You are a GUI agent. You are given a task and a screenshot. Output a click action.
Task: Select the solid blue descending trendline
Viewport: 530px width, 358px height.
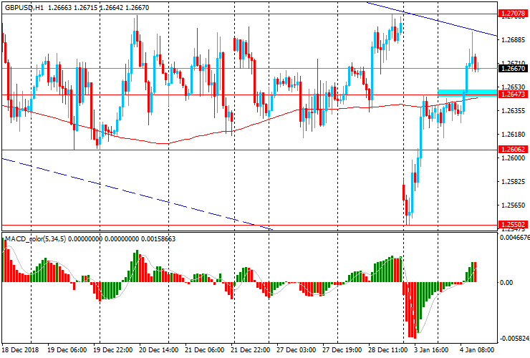[x=430, y=19]
